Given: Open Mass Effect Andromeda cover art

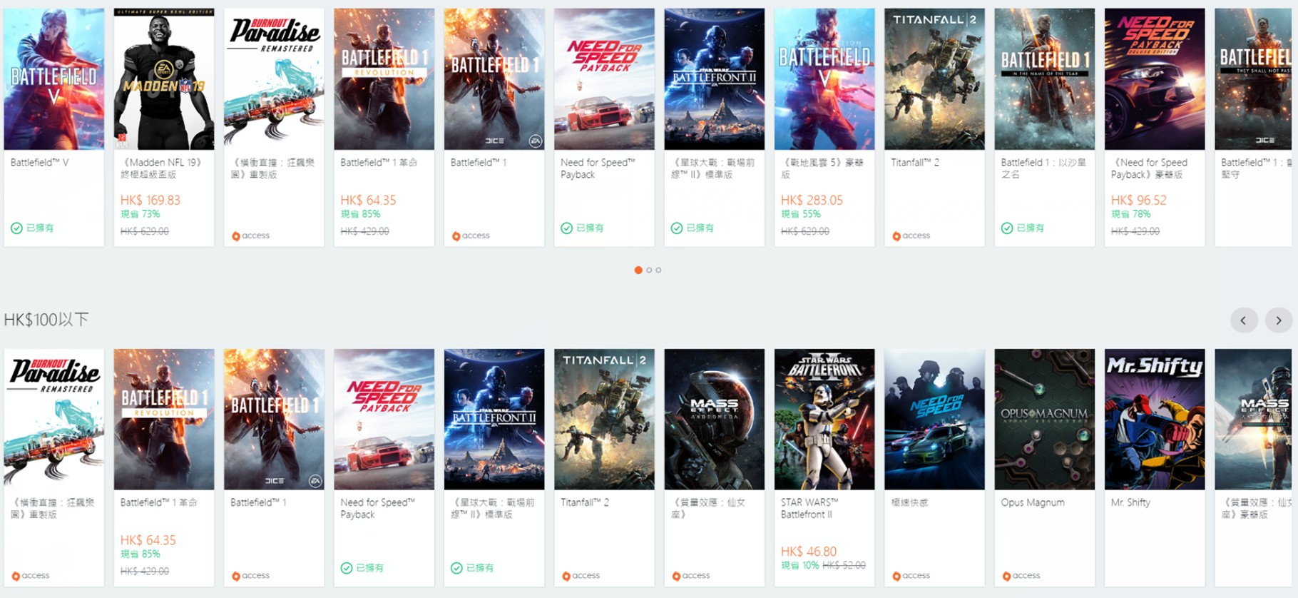Looking at the screenshot, I should 715,419.
